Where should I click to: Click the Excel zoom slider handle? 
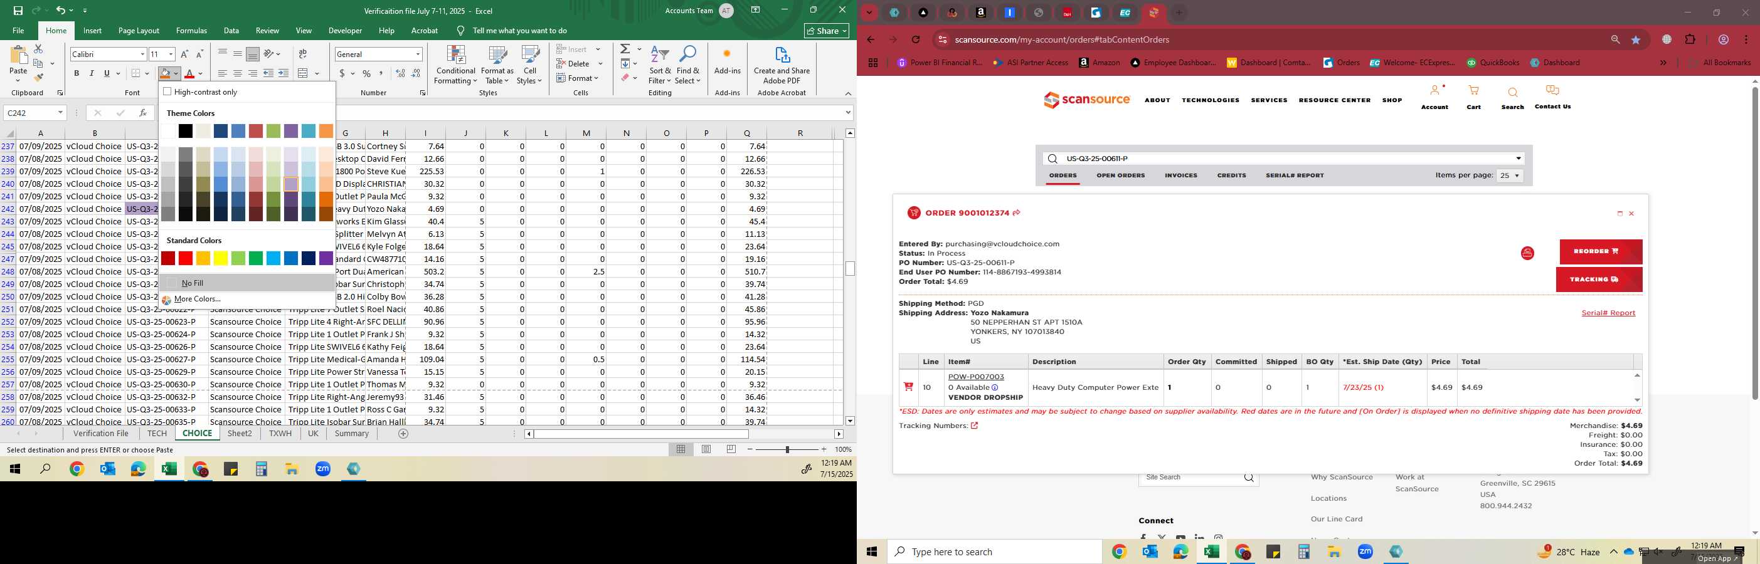(x=787, y=449)
